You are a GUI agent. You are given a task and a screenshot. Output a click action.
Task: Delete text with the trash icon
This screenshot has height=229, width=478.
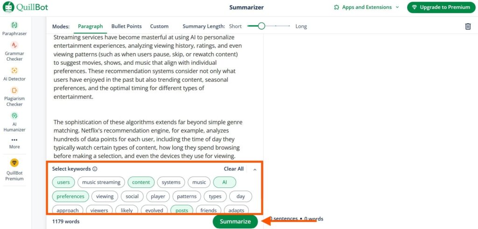click(468, 27)
